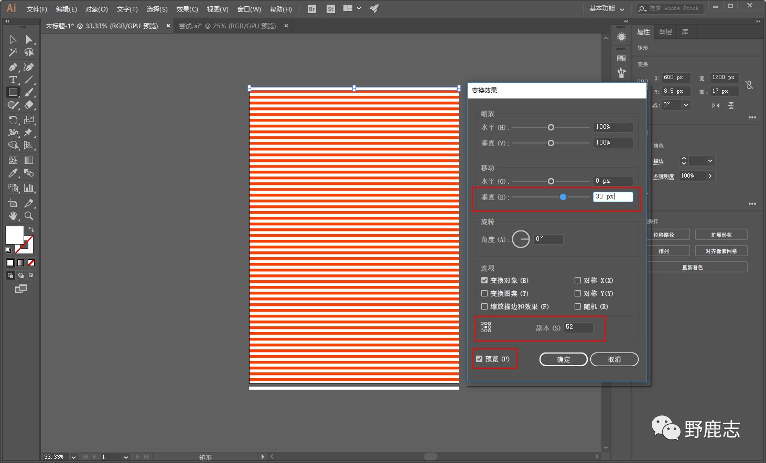Open the 效果(C) menu
The image size is (766, 463).
187,9
